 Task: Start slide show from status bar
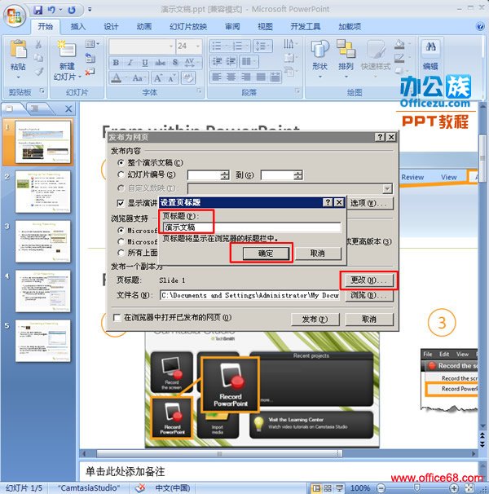[339, 488]
